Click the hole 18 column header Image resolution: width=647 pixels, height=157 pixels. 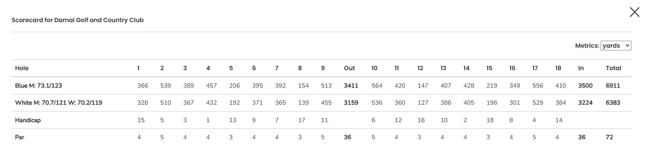coord(558,68)
